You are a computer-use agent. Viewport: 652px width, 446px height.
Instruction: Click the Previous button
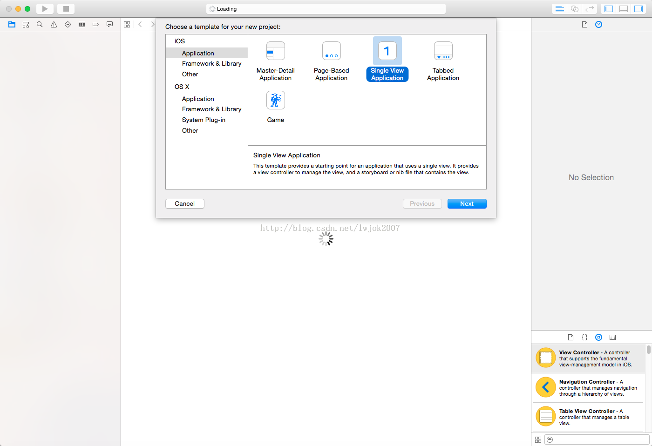tap(422, 203)
